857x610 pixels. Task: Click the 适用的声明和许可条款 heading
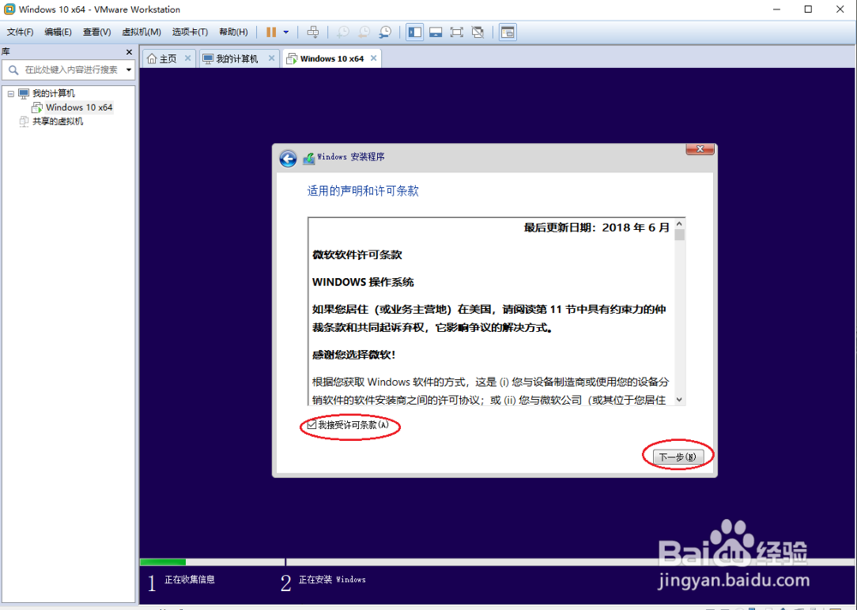pos(363,191)
